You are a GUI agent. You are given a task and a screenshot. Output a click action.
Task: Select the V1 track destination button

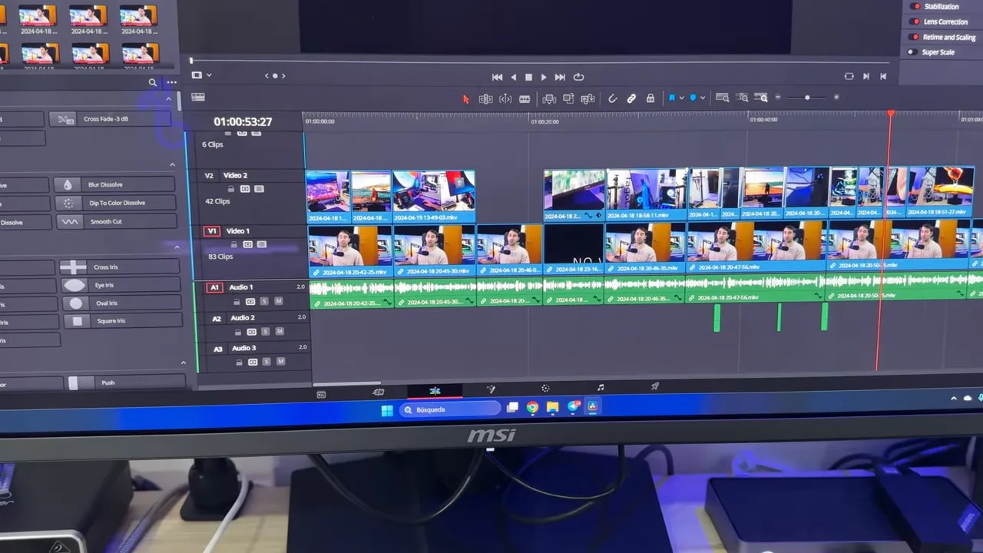[212, 231]
